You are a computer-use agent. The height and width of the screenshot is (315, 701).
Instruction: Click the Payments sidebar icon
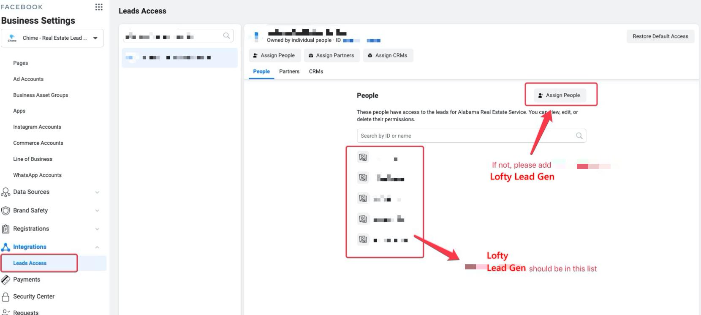tap(5, 280)
